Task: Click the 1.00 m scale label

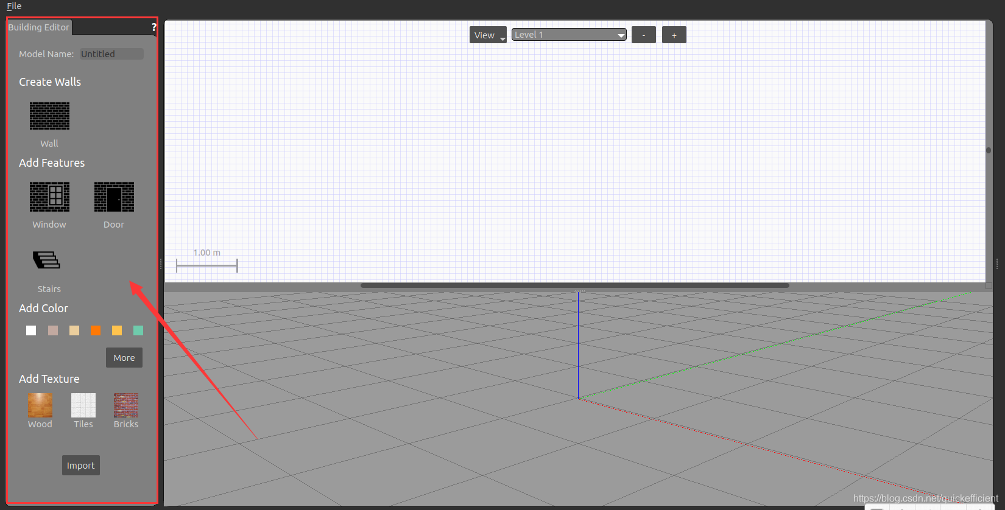Action: click(207, 253)
